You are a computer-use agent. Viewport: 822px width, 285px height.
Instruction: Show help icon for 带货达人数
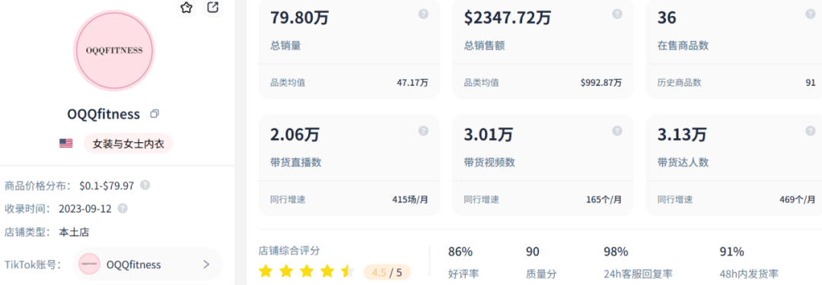(811, 131)
